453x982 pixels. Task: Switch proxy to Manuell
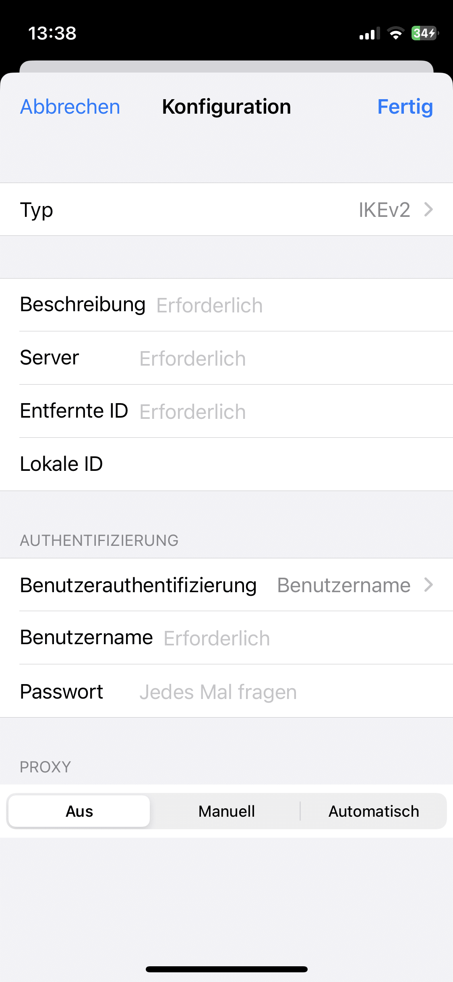(226, 811)
